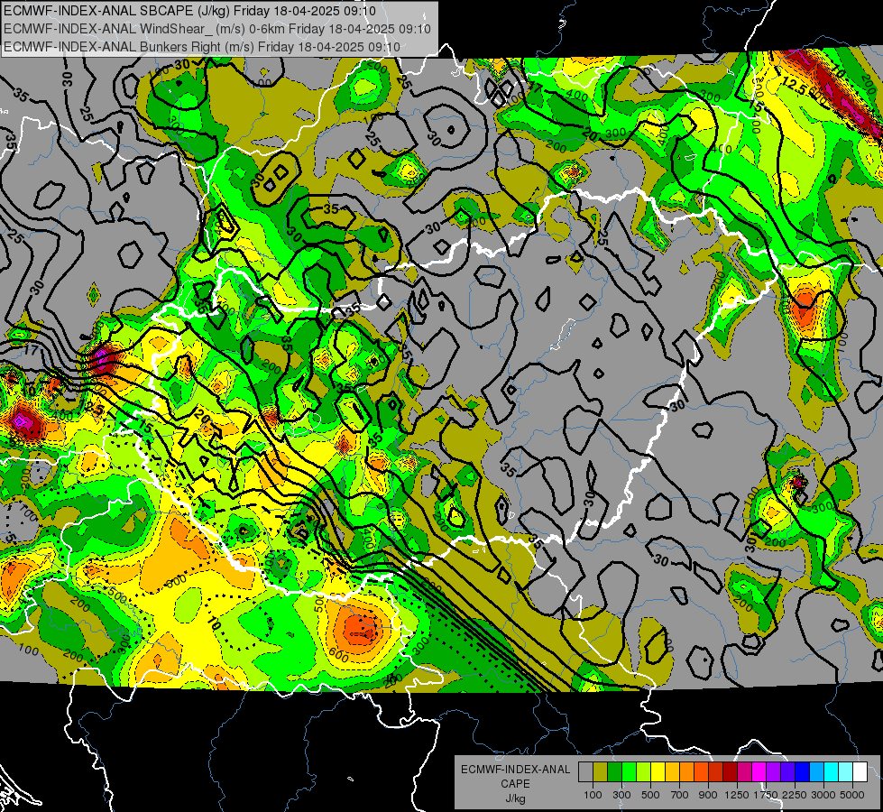Click the legend value 1750
The image size is (883, 812).
click(766, 795)
